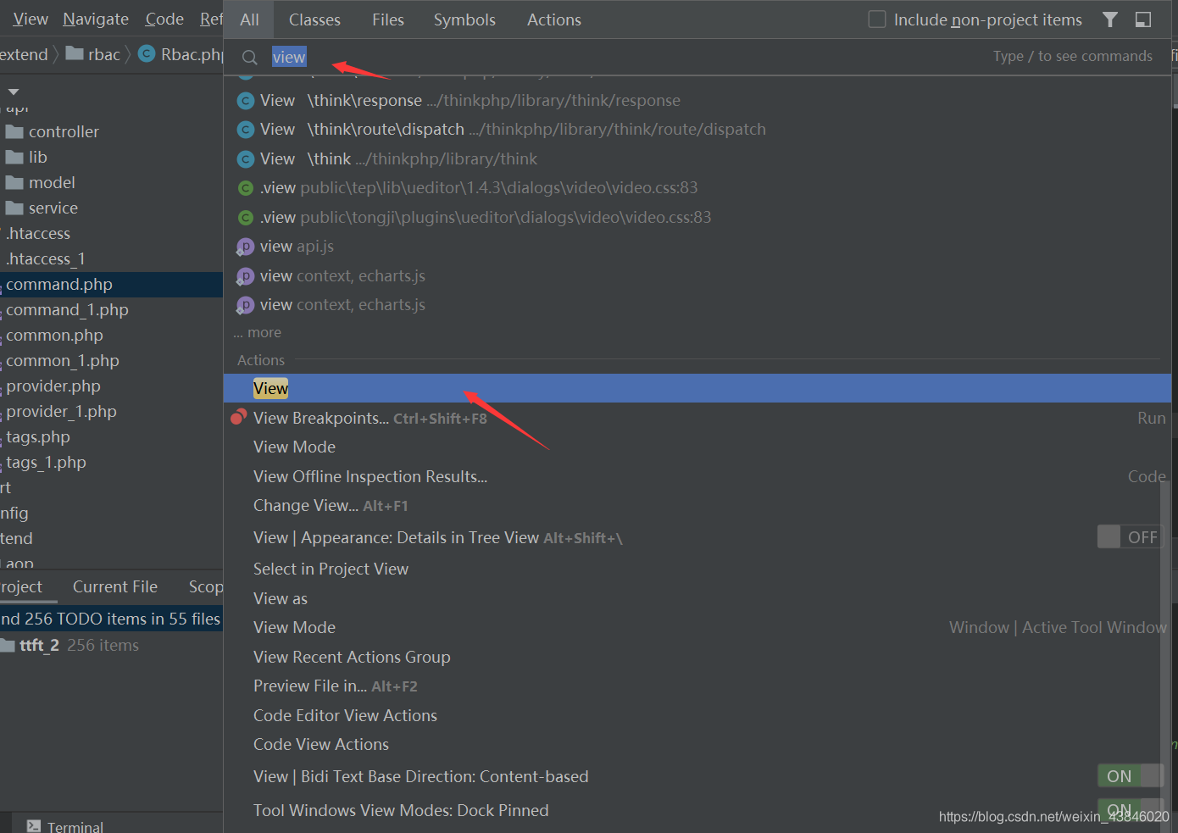Select Found 256 TODO items row

(x=111, y=619)
